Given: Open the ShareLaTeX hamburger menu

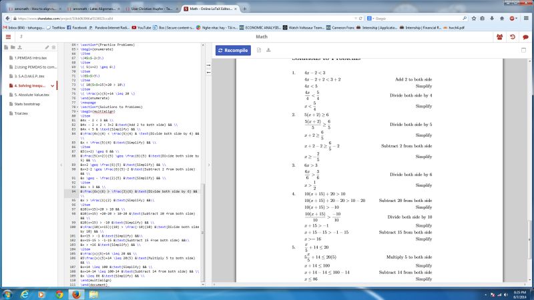Looking at the screenshot, I should pos(8,37).
